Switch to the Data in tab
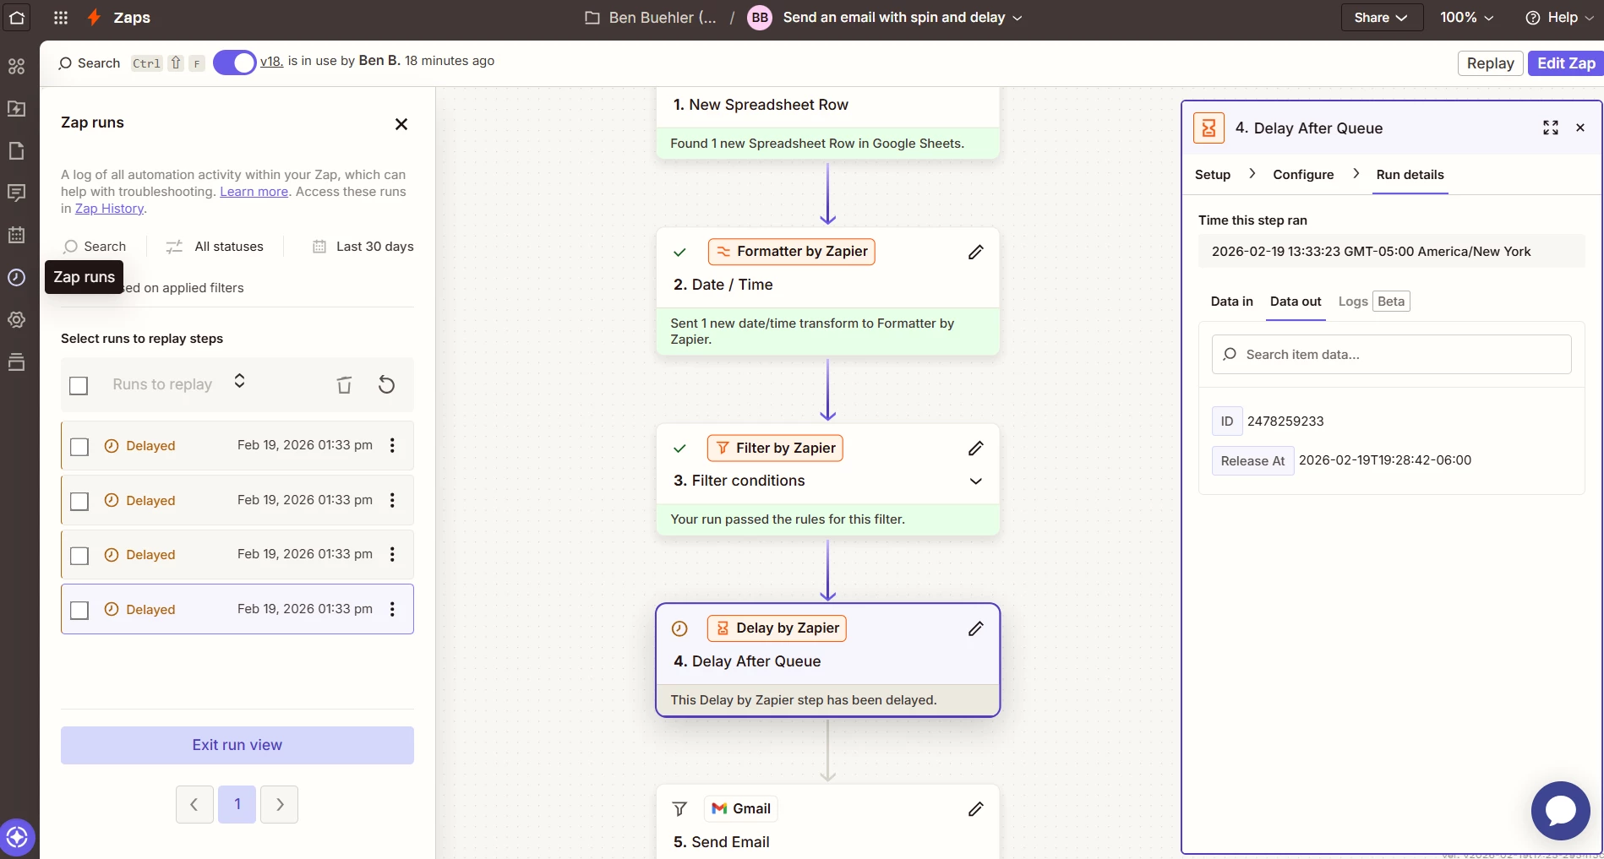Viewport: 1604px width, 859px height. [x=1231, y=302]
